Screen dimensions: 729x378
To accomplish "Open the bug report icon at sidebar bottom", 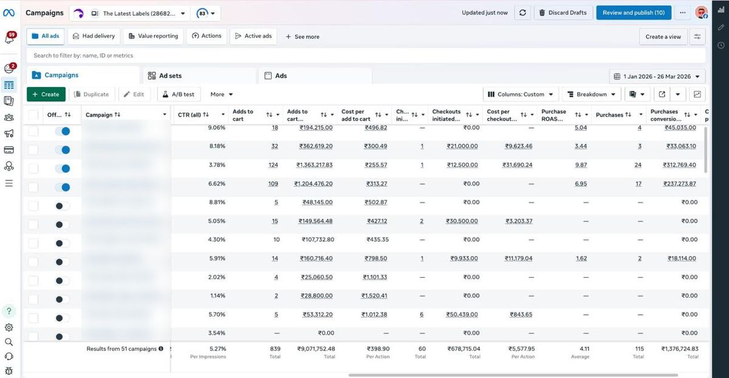I will tap(9, 371).
